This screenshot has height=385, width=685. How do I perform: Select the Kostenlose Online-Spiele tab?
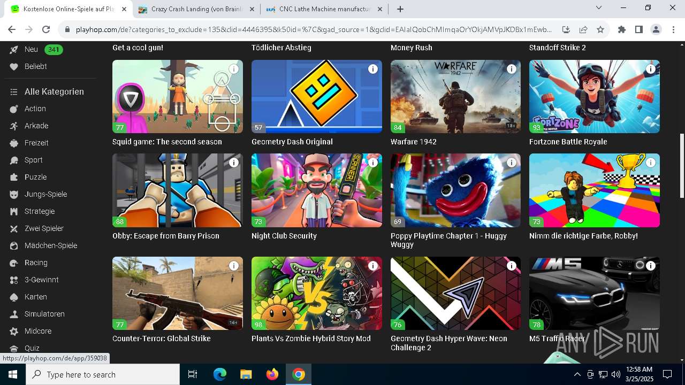(68, 9)
